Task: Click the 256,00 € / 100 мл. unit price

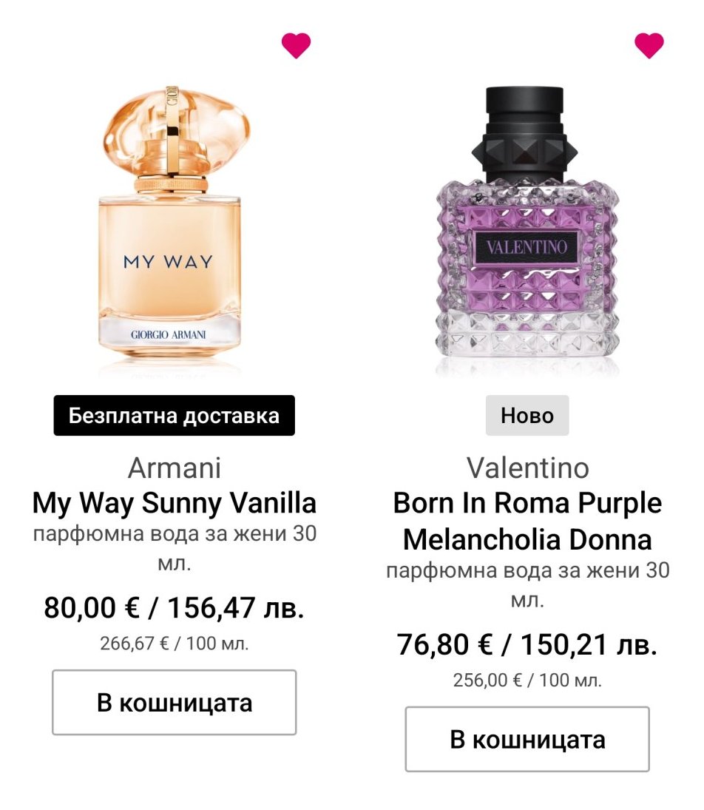Action: (527, 680)
